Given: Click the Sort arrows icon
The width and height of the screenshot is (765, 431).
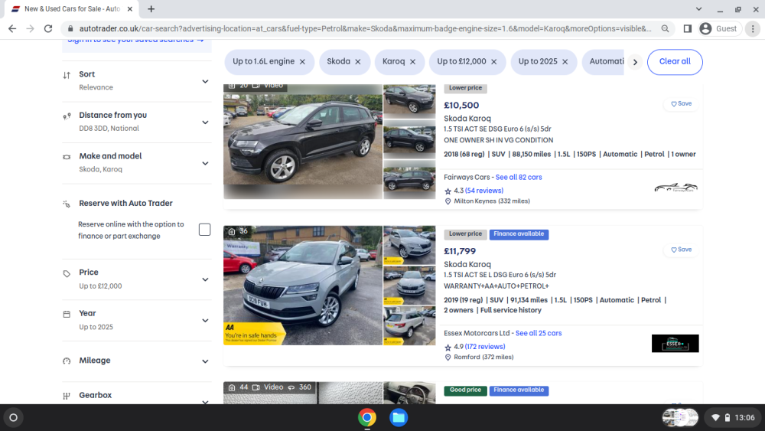Looking at the screenshot, I should (x=67, y=75).
